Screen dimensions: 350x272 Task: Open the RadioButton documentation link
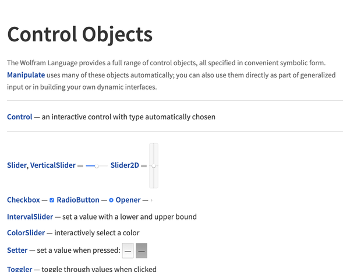[78, 200]
